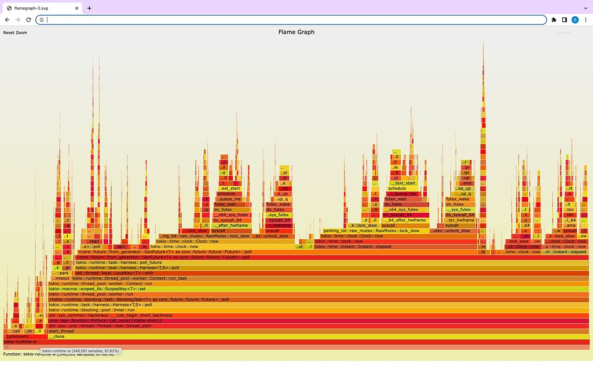Click the do_syscall_64 frame

coord(226,220)
